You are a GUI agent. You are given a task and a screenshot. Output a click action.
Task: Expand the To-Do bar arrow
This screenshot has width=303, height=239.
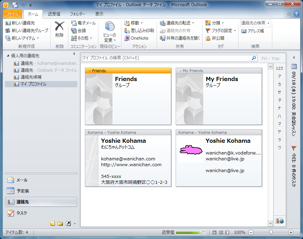coord(294,58)
